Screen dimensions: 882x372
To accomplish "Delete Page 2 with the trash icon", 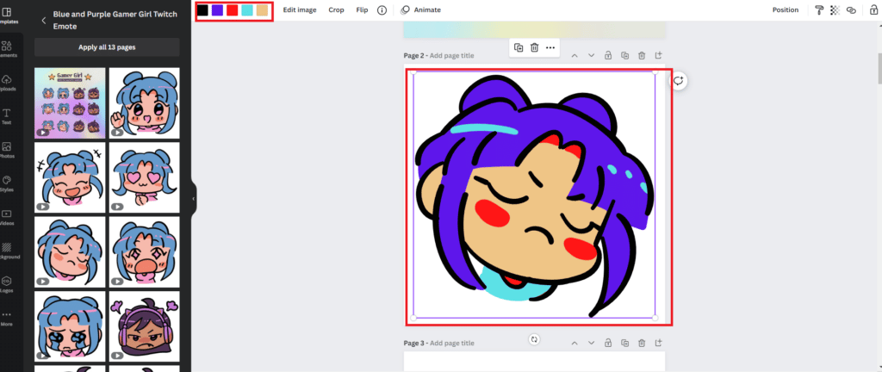I will click(642, 55).
